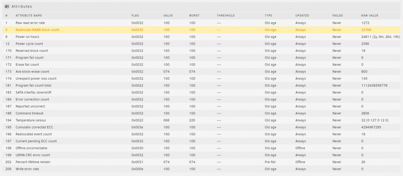Select the Ave block-erase count row
Screen dimensions: 403x176
(x=201, y=71)
